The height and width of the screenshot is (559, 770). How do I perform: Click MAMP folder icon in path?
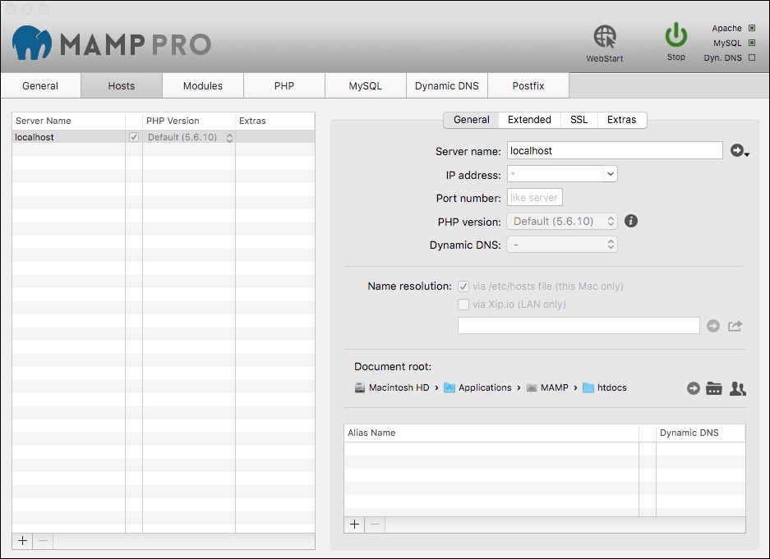[x=532, y=388]
